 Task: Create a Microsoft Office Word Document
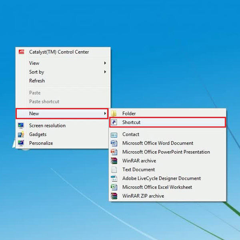pos(168,143)
